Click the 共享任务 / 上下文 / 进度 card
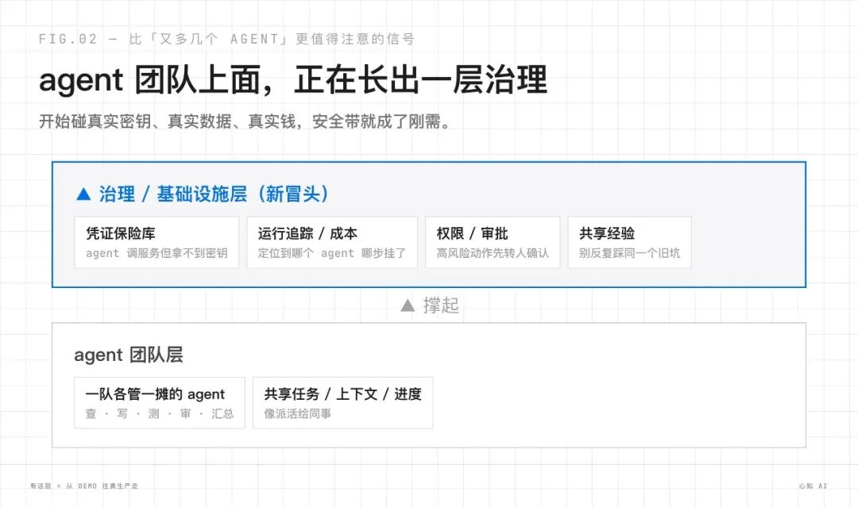 (x=343, y=402)
